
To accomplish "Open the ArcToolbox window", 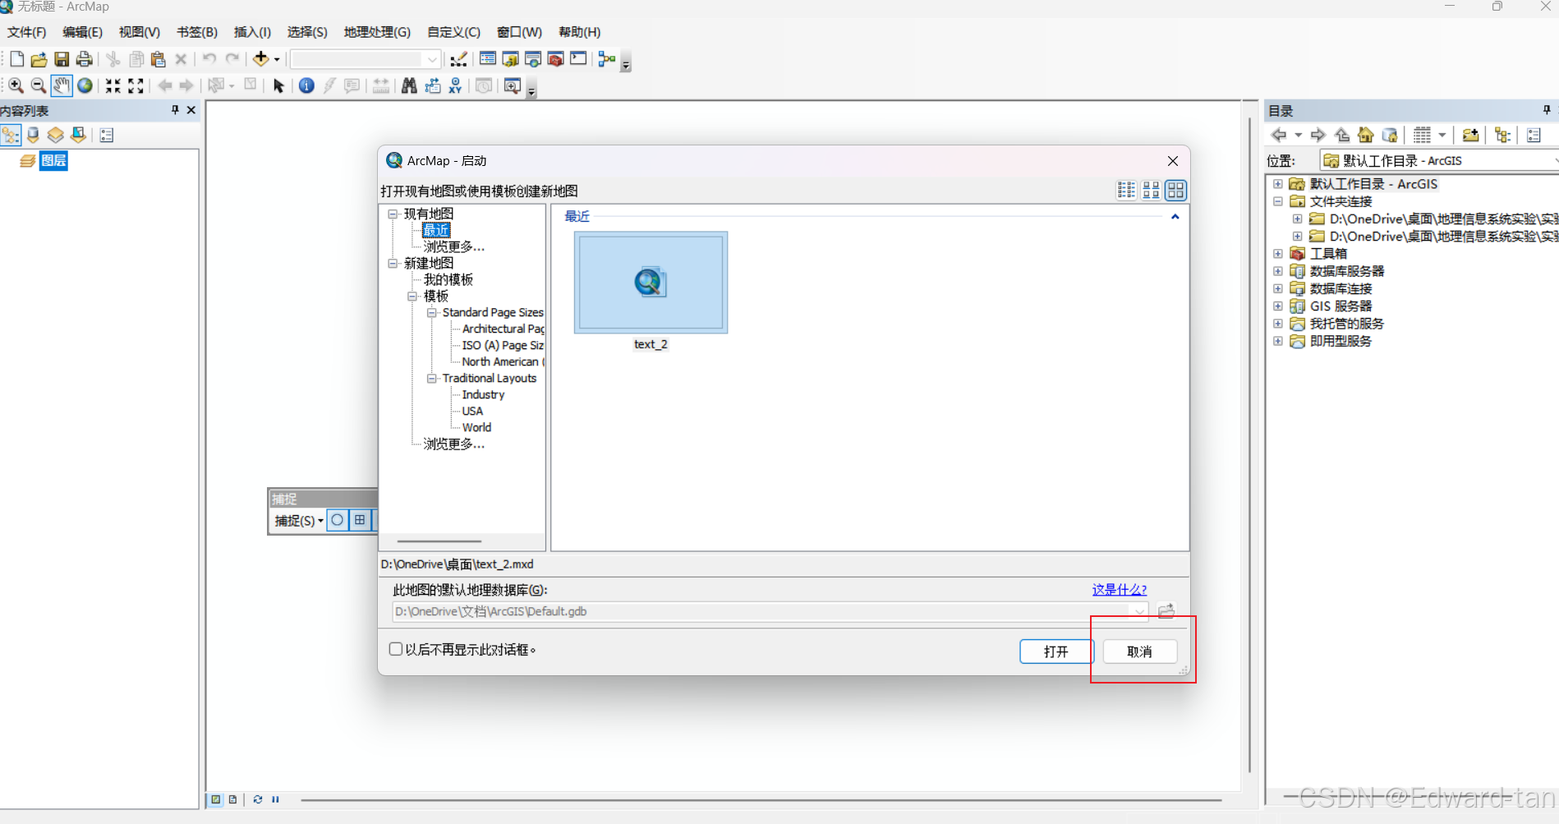I will pyautogui.click(x=555, y=58).
